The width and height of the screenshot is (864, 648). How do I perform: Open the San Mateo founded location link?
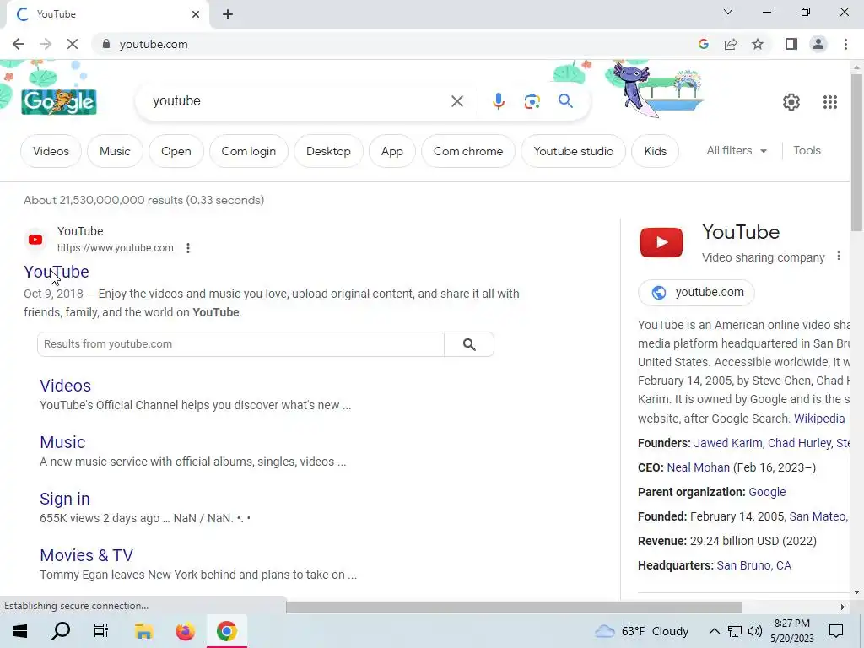[817, 517]
